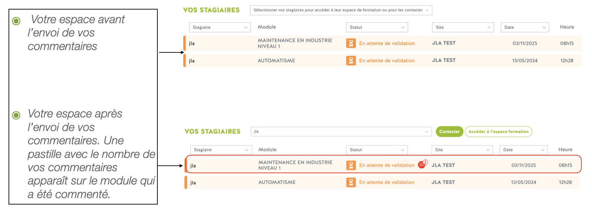Click the Heure column header in bottom table
592x211 pixels.
565,150
